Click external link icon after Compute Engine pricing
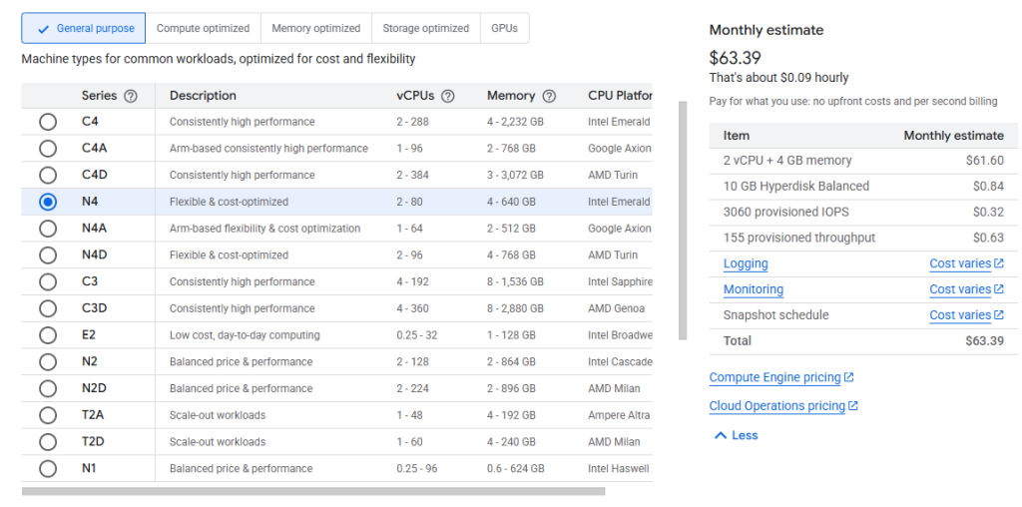 tap(849, 378)
